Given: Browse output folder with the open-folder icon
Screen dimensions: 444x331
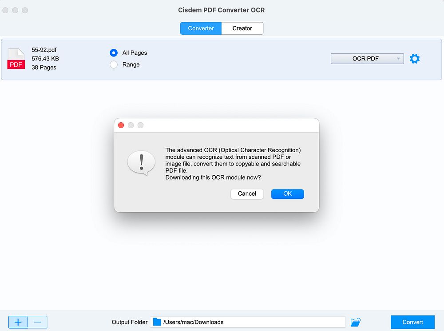Looking at the screenshot, I should tap(355, 322).
